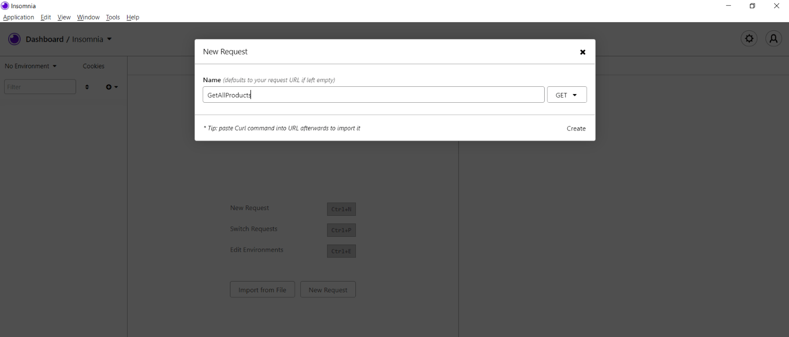
Task: Open Insomnia settings via the gear icon
Action: 749,39
